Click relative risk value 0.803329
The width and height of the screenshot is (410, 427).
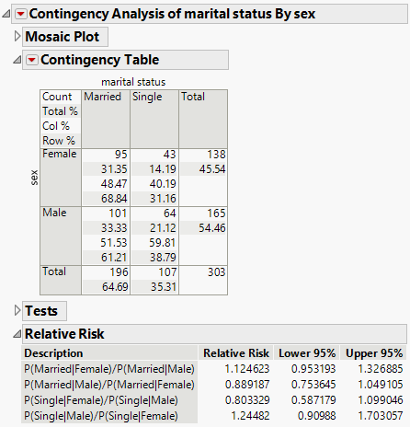coord(247,400)
